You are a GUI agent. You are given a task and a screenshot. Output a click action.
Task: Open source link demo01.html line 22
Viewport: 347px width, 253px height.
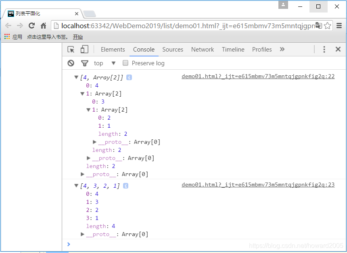click(258, 77)
